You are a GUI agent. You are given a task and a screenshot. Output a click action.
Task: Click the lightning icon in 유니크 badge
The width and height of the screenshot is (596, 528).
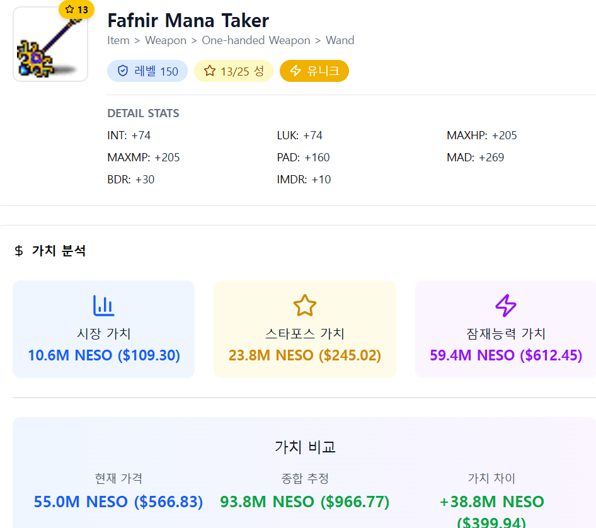(295, 71)
